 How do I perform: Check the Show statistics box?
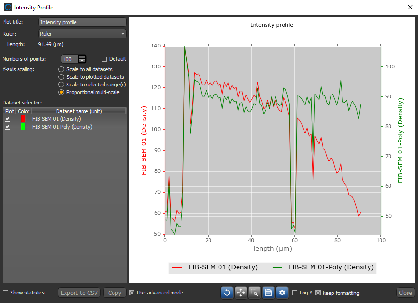(x=6, y=293)
